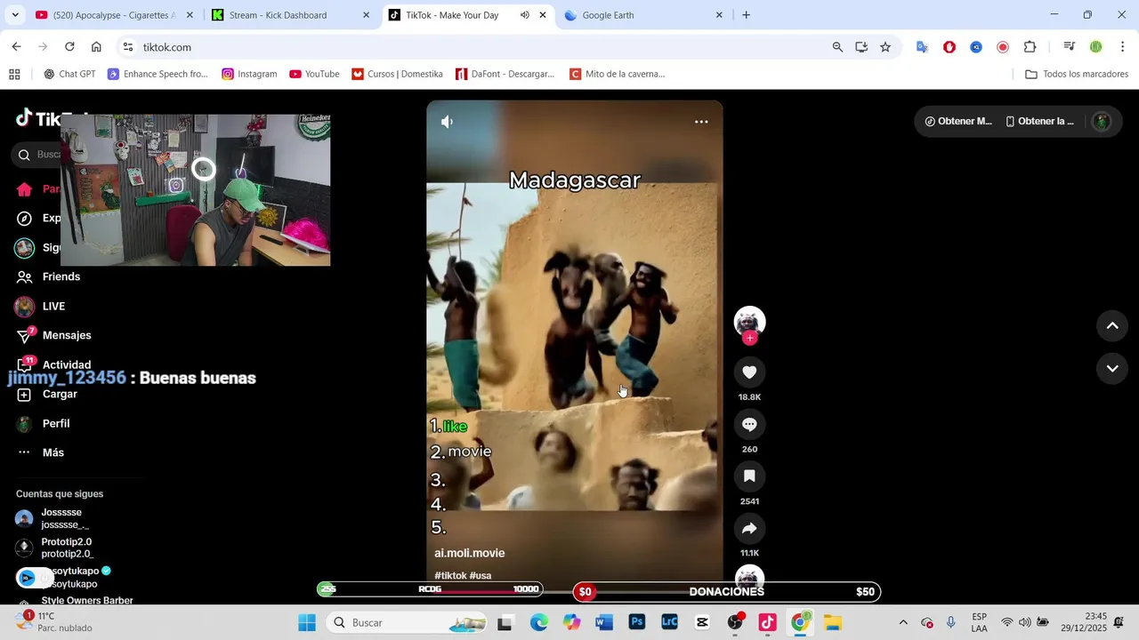
Task: Open the Chat GPT bookmark
Action: 69,75
